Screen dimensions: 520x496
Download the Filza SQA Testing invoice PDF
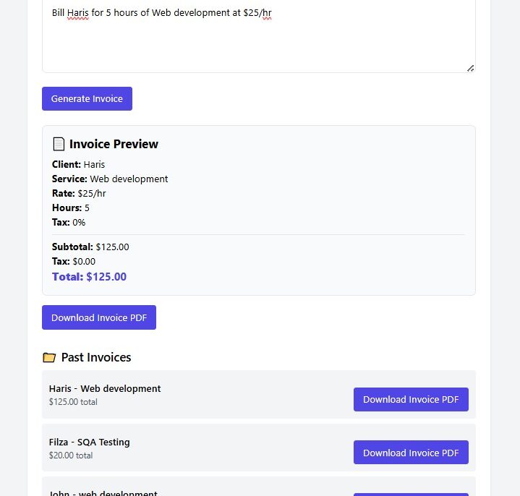click(x=411, y=453)
